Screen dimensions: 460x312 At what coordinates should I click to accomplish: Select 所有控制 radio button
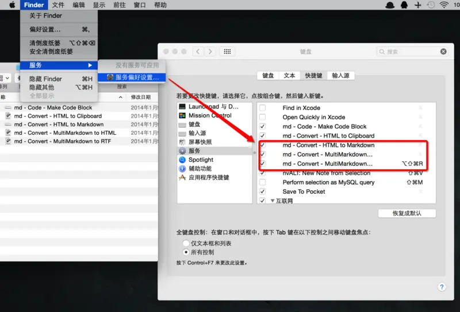tap(186, 252)
